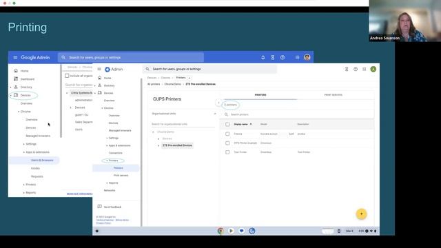Focus the Google Admin blue search bar

pos(131,57)
